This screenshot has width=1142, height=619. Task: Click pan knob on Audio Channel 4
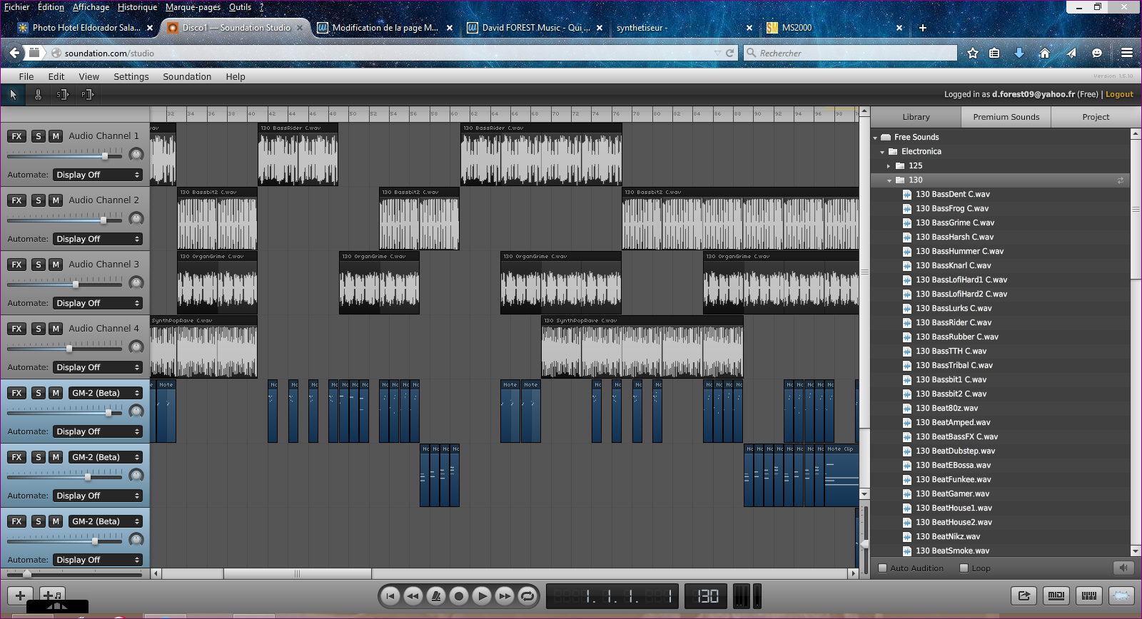[x=136, y=347]
